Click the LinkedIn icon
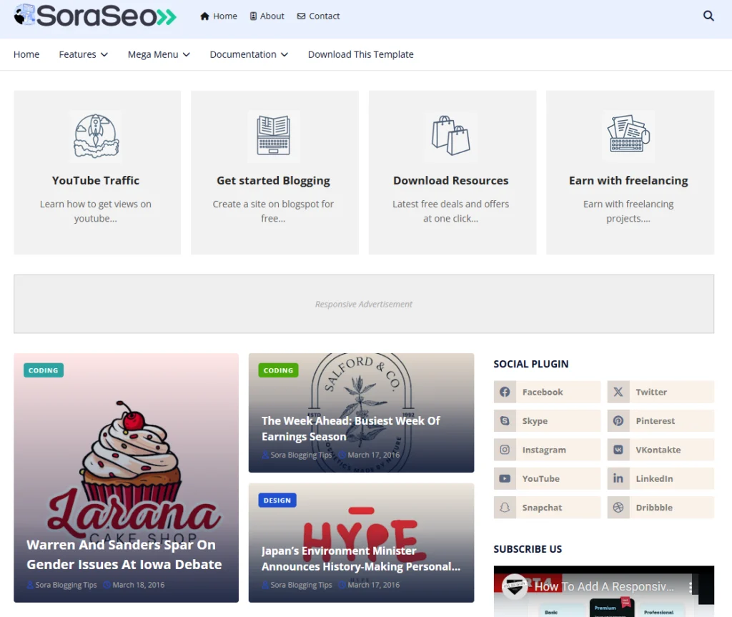This screenshot has width=732, height=617. point(618,478)
